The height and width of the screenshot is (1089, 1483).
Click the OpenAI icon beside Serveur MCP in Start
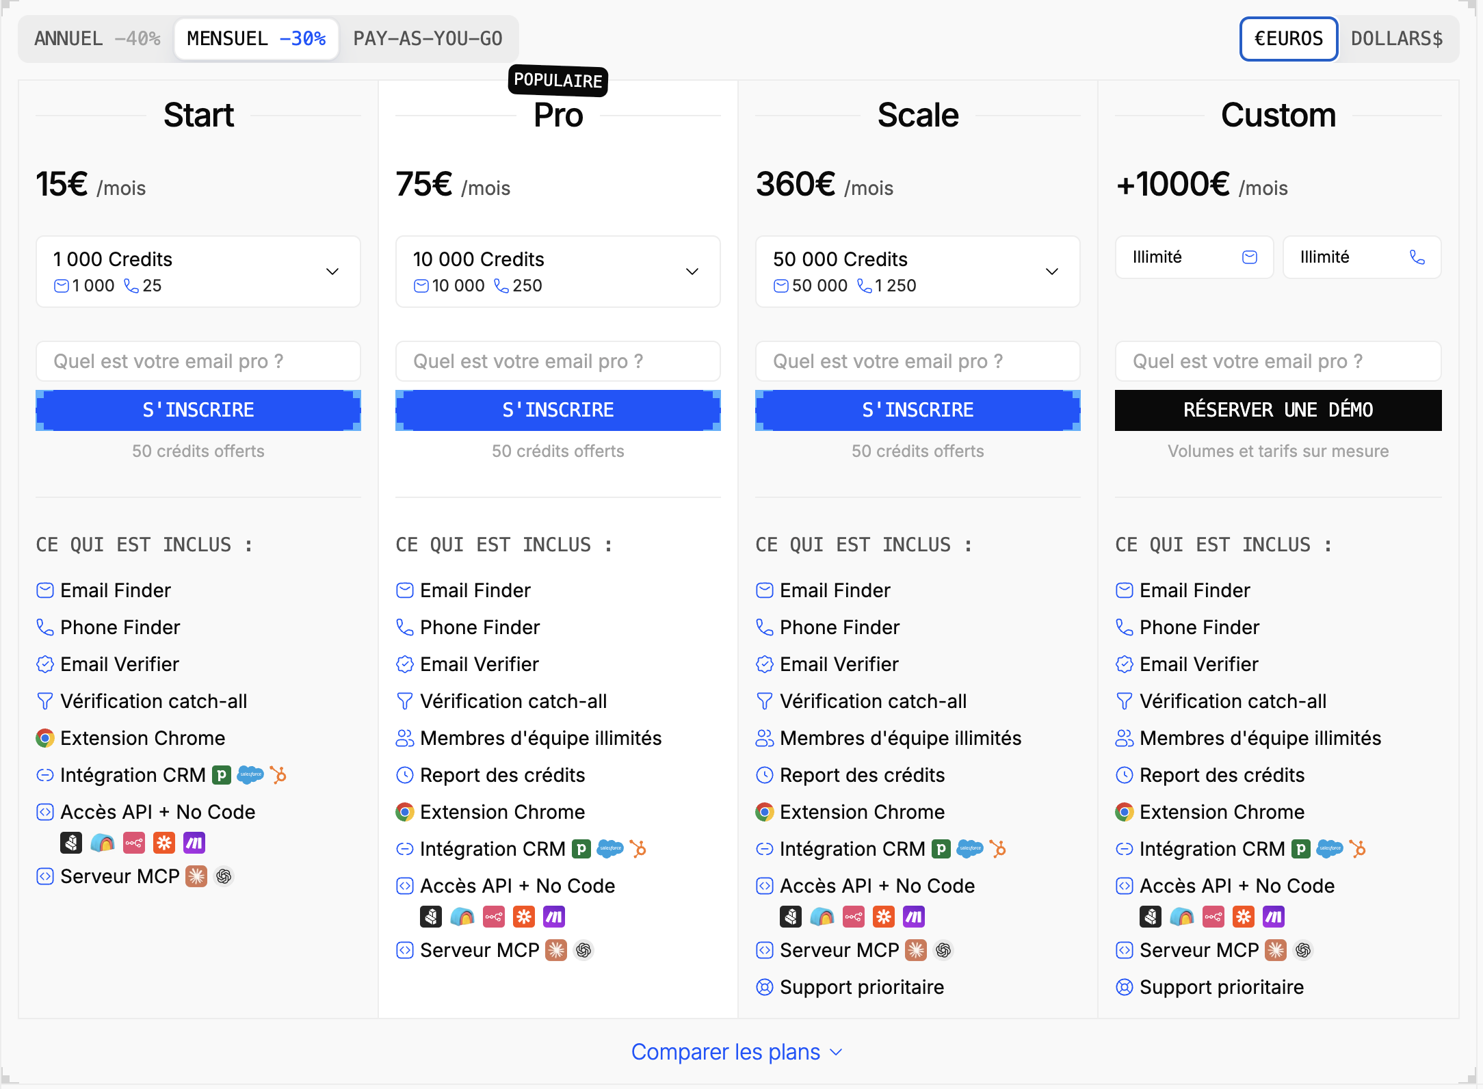(x=224, y=876)
